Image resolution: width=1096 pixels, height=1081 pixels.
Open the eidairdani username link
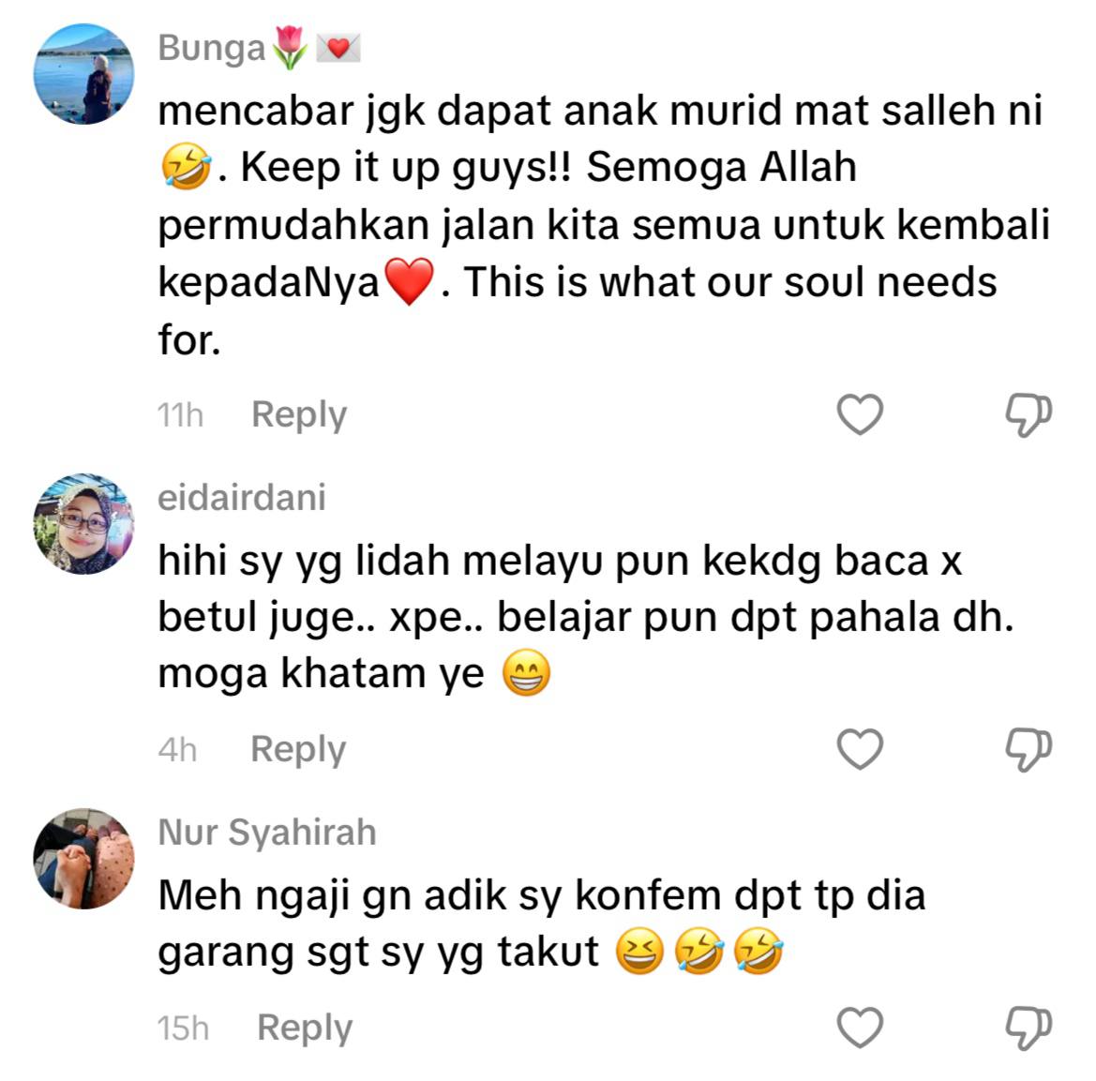click(x=242, y=498)
